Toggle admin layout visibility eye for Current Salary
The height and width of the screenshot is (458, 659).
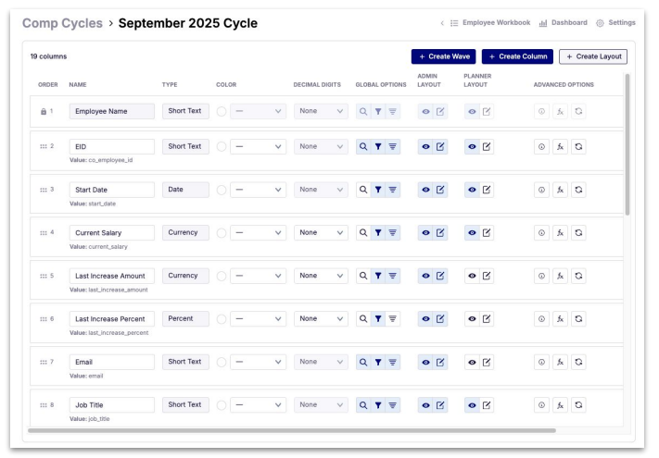click(425, 233)
